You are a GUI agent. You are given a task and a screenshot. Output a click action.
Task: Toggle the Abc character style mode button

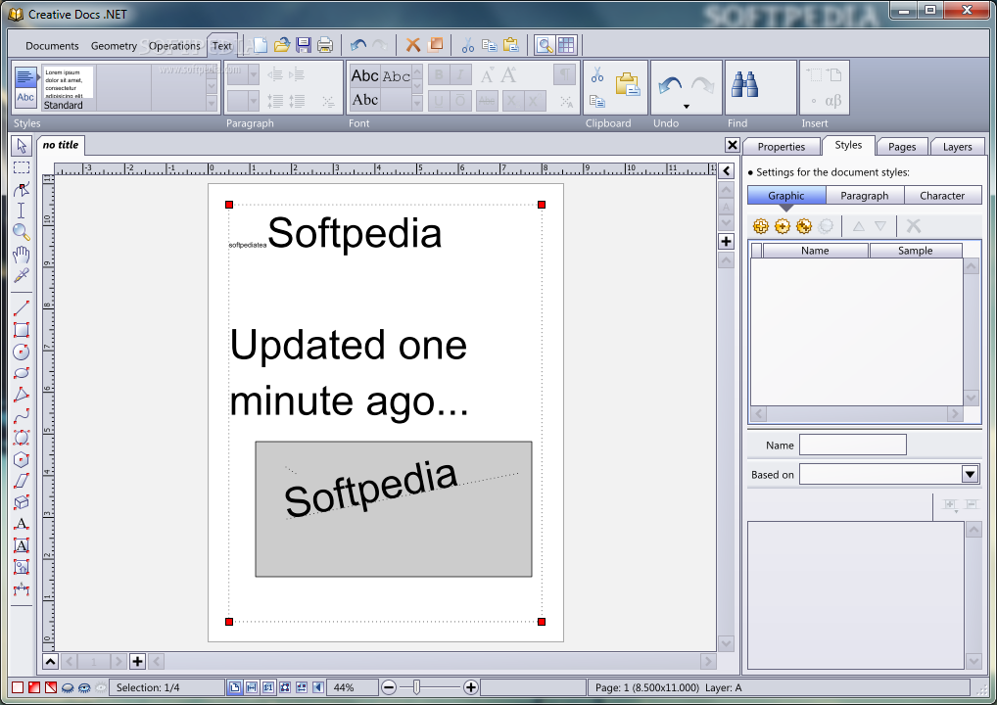[x=25, y=97]
